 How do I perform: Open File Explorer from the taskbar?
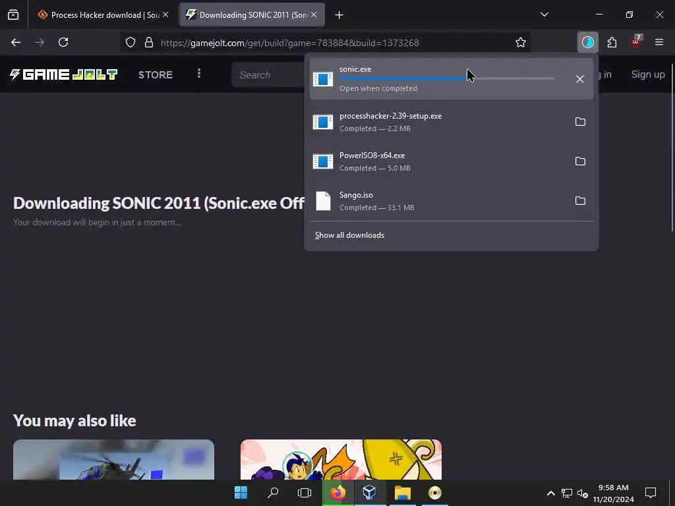403,492
